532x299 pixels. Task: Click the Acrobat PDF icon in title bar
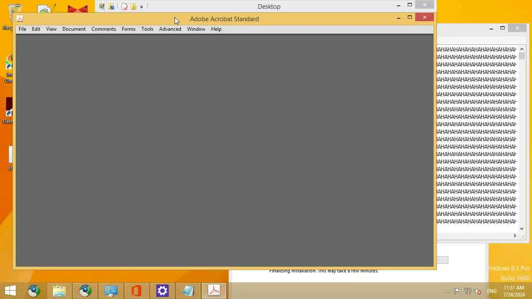coord(20,18)
